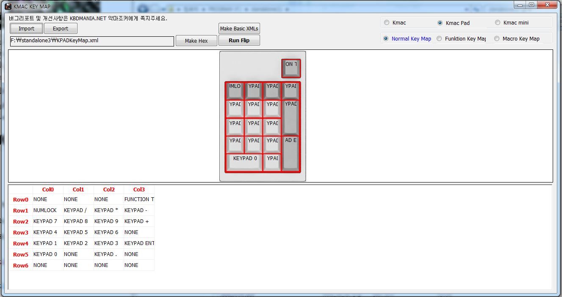The image size is (562, 297).
Task: Select the KEYPAD ENT table cell
Action: tap(139, 243)
